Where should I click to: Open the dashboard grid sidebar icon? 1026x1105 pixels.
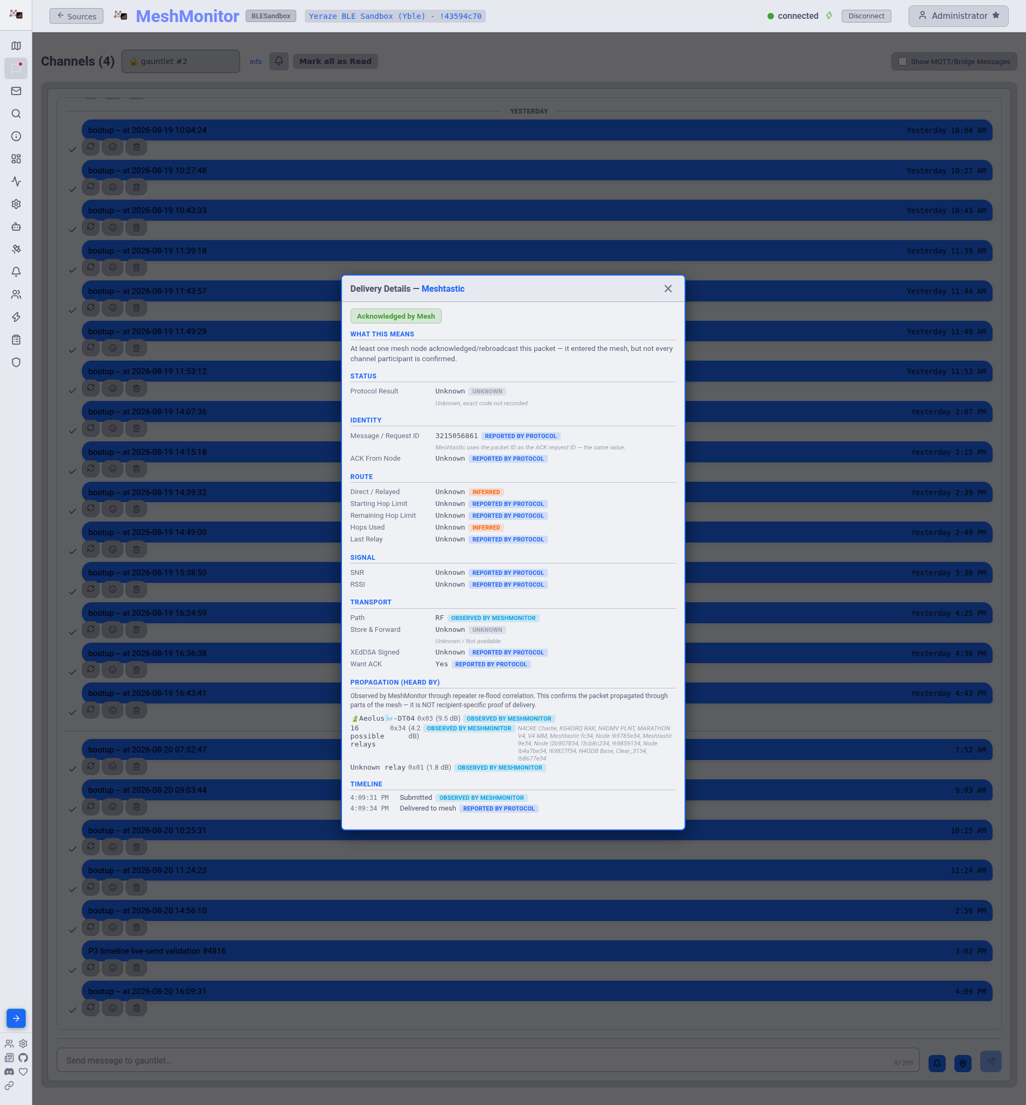pyautogui.click(x=16, y=159)
